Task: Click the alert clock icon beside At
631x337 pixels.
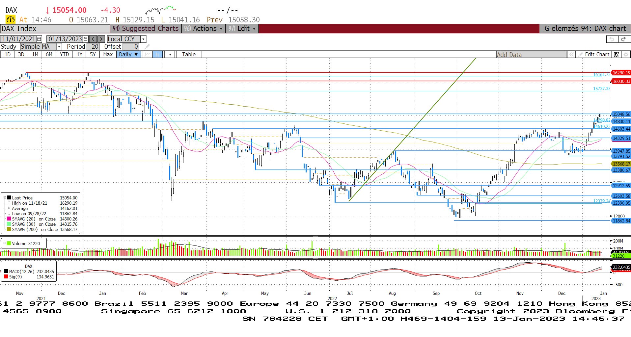Action: 10,20
